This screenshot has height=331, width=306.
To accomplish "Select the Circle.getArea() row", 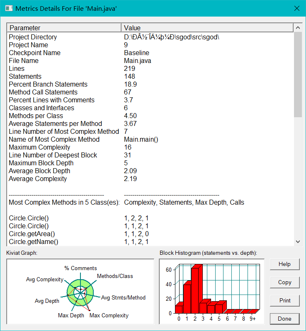I will click(x=150, y=234).
